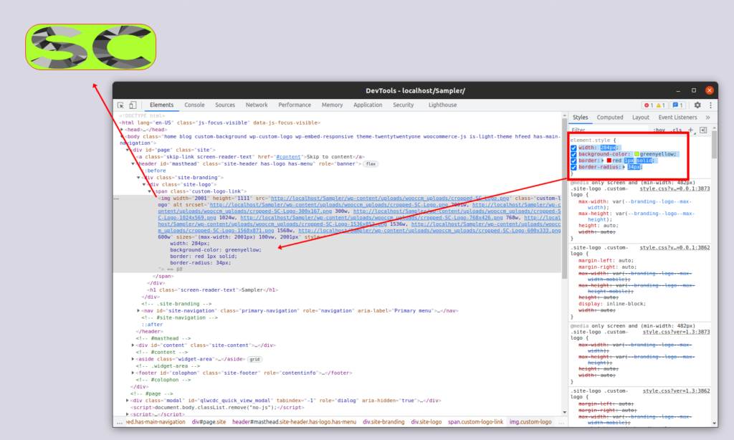Select div.site-branding in the breadcrumb bar
This screenshot has width=734, height=440.
[x=383, y=422]
